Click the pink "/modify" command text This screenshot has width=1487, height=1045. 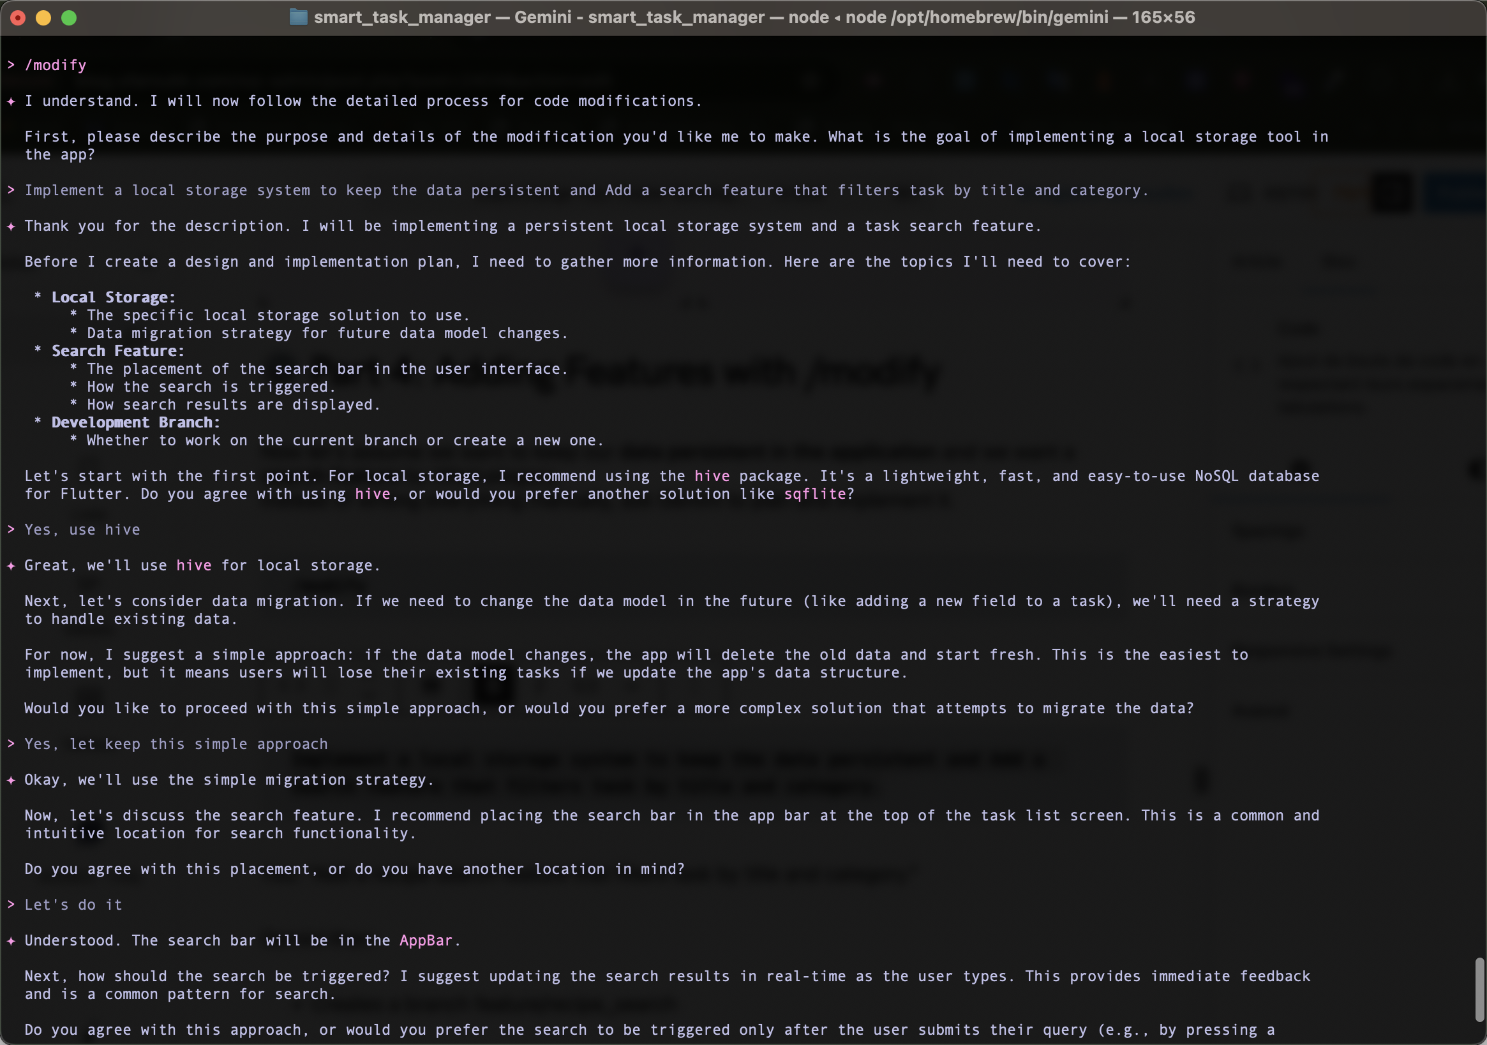(x=56, y=64)
